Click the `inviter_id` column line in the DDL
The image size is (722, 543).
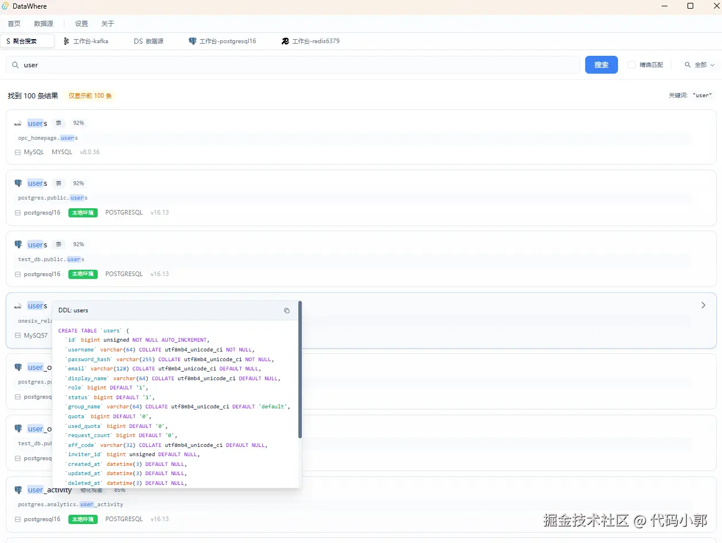coord(132,454)
